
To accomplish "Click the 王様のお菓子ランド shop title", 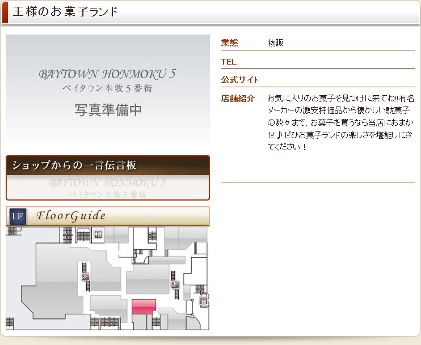I will coord(66,12).
